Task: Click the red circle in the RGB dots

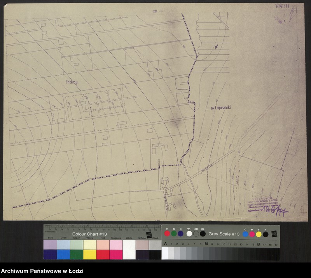Action: (167, 234)
